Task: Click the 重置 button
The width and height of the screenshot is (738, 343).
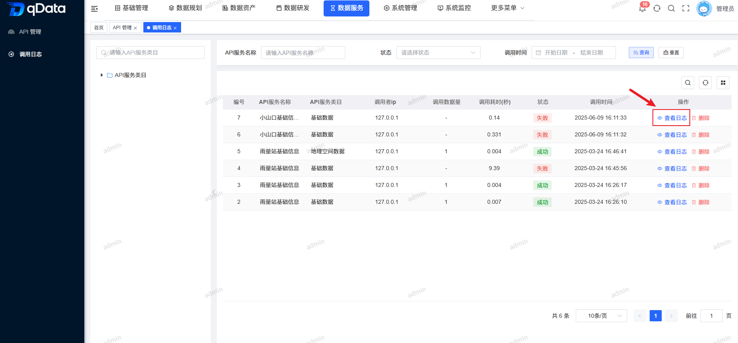Action: 671,53
